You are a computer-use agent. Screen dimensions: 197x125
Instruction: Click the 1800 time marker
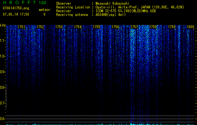point(191,27)
